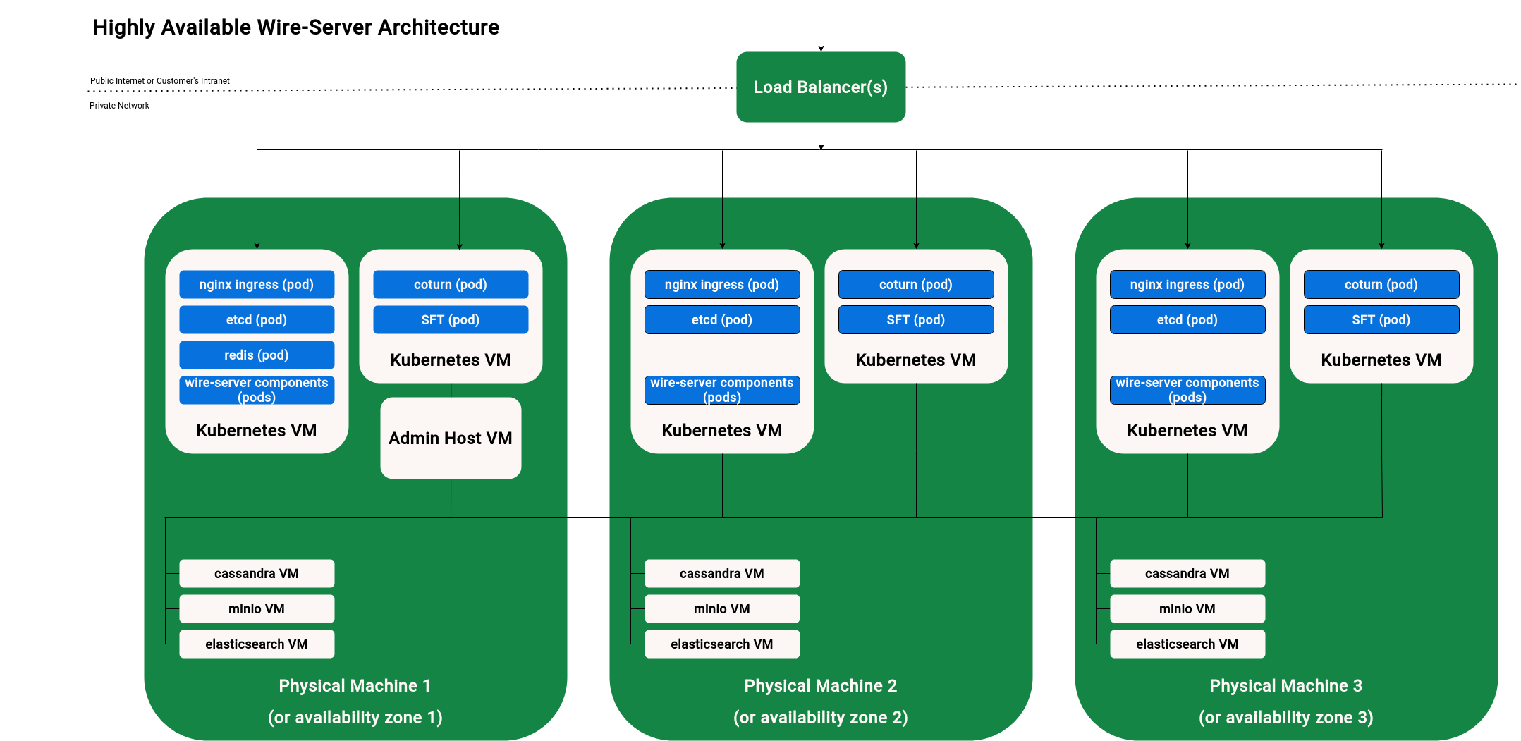
Task: Select elasticsearch VM in Physical Machine 3
Action: point(1187,644)
